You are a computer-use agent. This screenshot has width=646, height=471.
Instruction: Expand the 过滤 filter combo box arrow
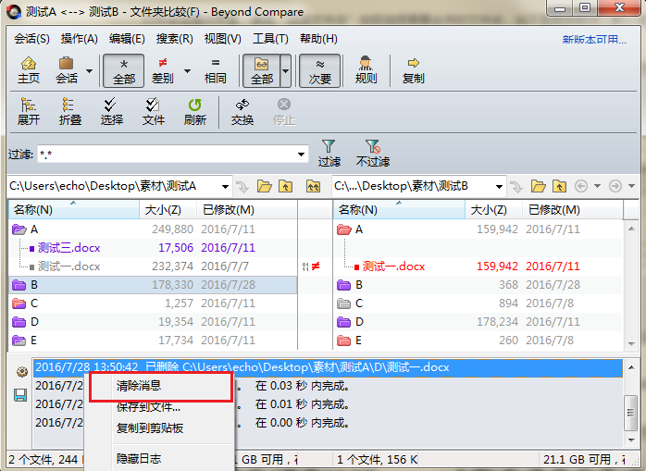(301, 155)
